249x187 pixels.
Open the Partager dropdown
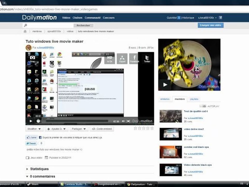pos(79,129)
